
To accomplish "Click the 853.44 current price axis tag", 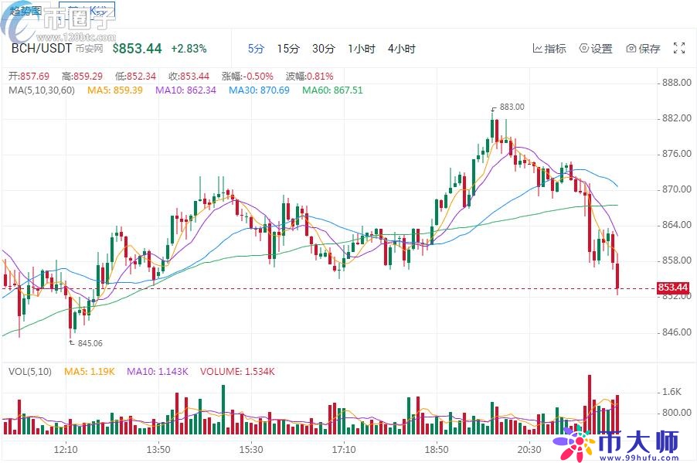I will [x=672, y=288].
